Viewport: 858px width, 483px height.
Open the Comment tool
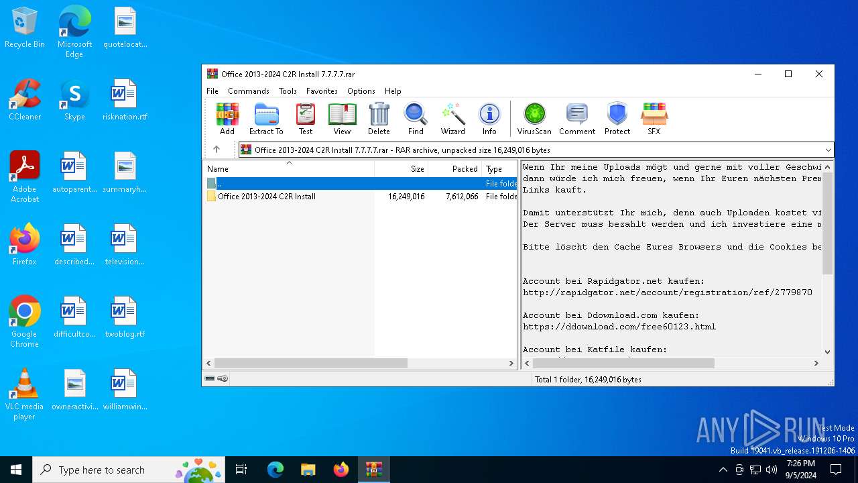[577, 119]
